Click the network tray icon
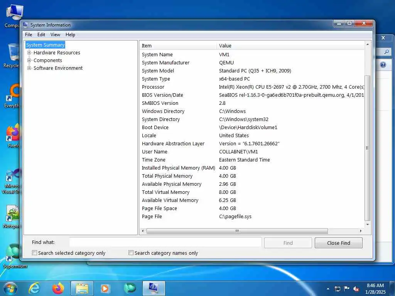The image size is (395, 296). click(337, 289)
